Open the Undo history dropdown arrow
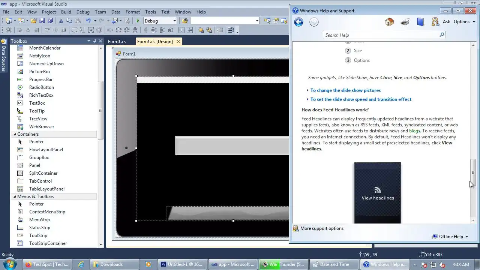The image size is (480, 270). point(95,21)
